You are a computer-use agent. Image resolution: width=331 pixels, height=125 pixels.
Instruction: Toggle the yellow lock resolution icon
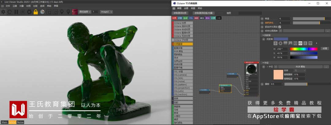coord(36,12)
